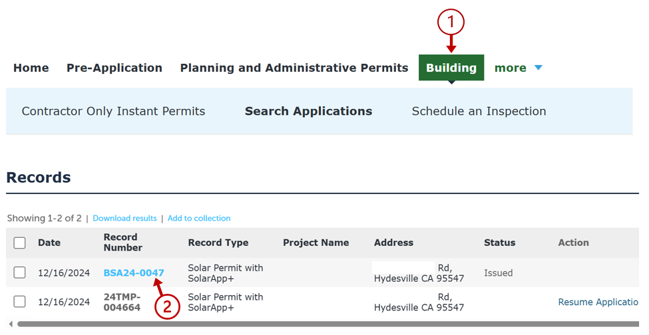Expand the more dropdown menu

[511, 68]
